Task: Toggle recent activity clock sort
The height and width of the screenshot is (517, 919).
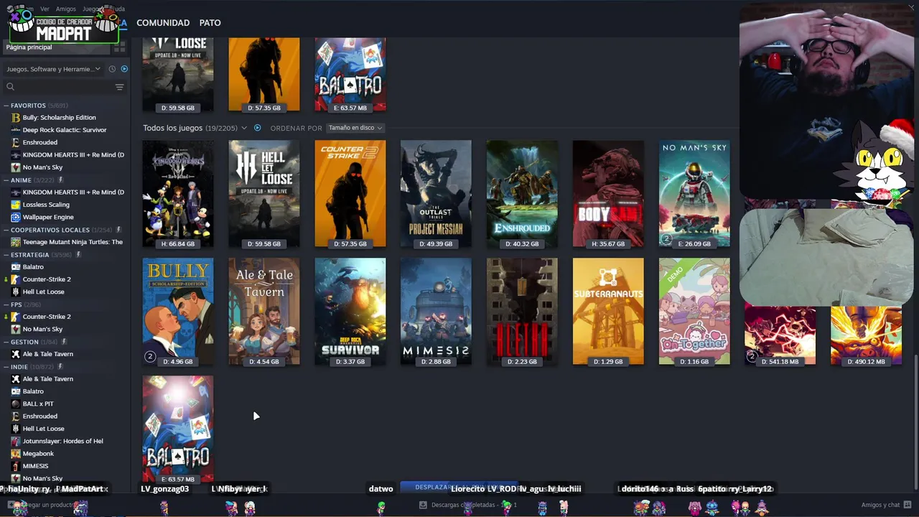Action: coord(112,69)
